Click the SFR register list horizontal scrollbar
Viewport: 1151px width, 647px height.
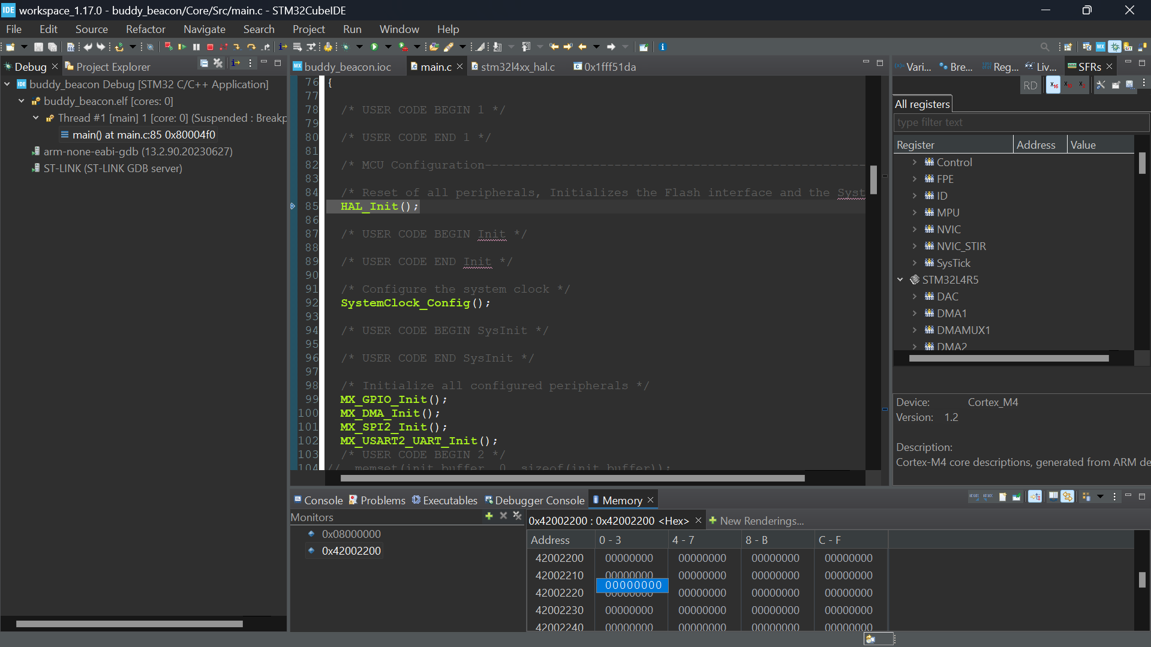(1009, 359)
